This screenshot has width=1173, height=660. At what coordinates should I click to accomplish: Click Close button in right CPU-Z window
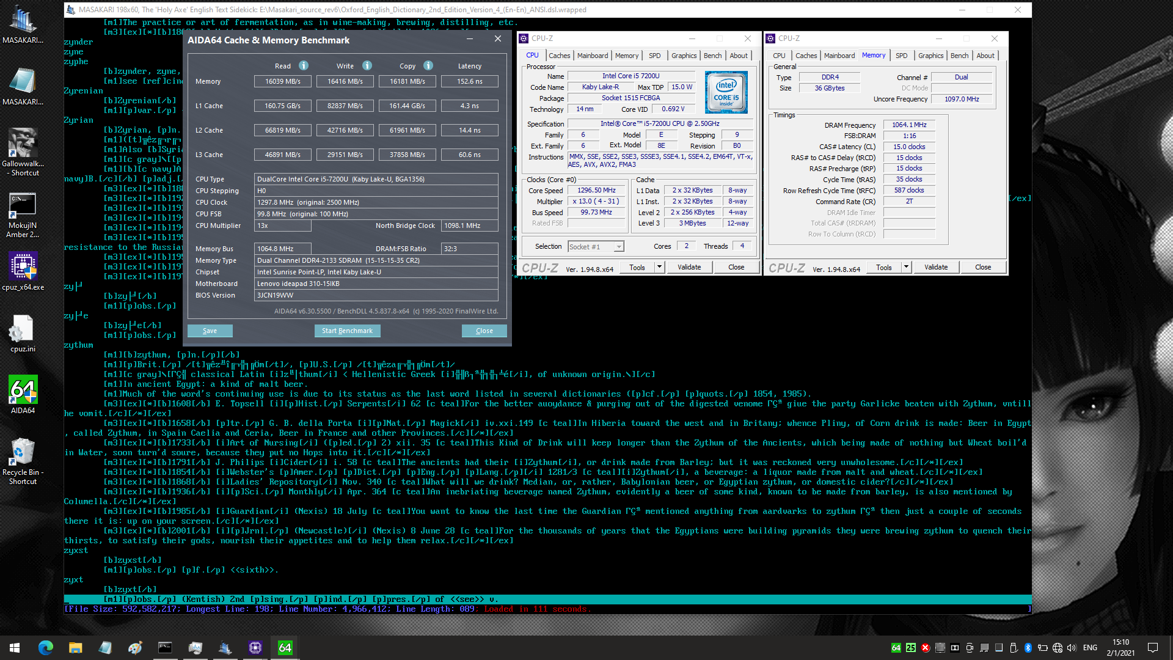coord(983,267)
